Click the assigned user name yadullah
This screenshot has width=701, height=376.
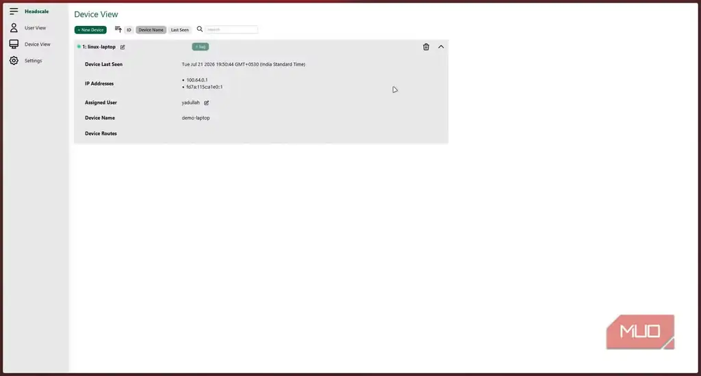pyautogui.click(x=190, y=103)
